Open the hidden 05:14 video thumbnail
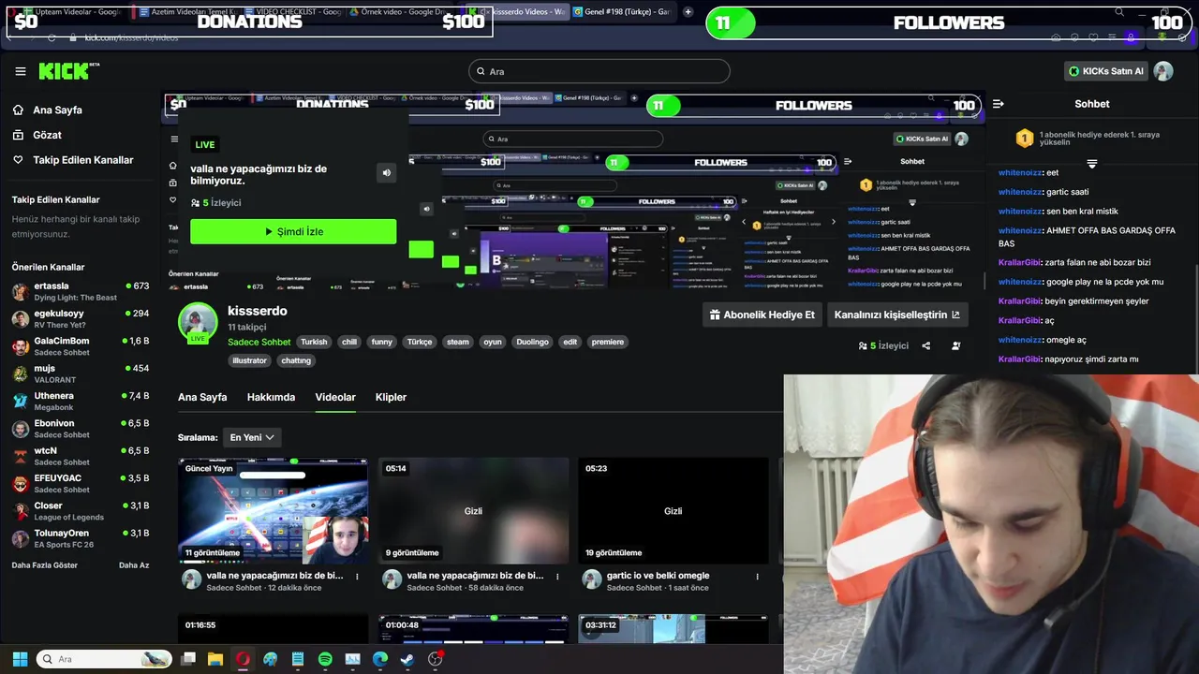The width and height of the screenshot is (1199, 674). click(473, 510)
